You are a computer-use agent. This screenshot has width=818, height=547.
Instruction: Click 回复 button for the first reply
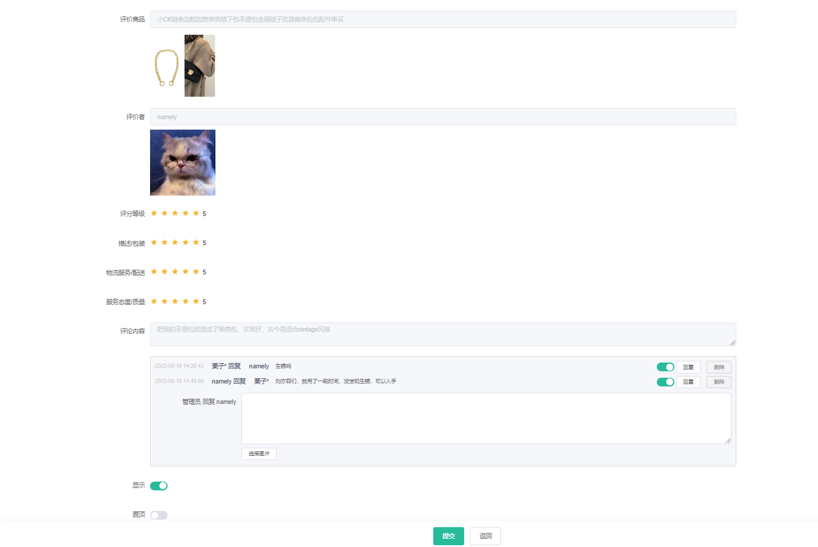coord(688,367)
